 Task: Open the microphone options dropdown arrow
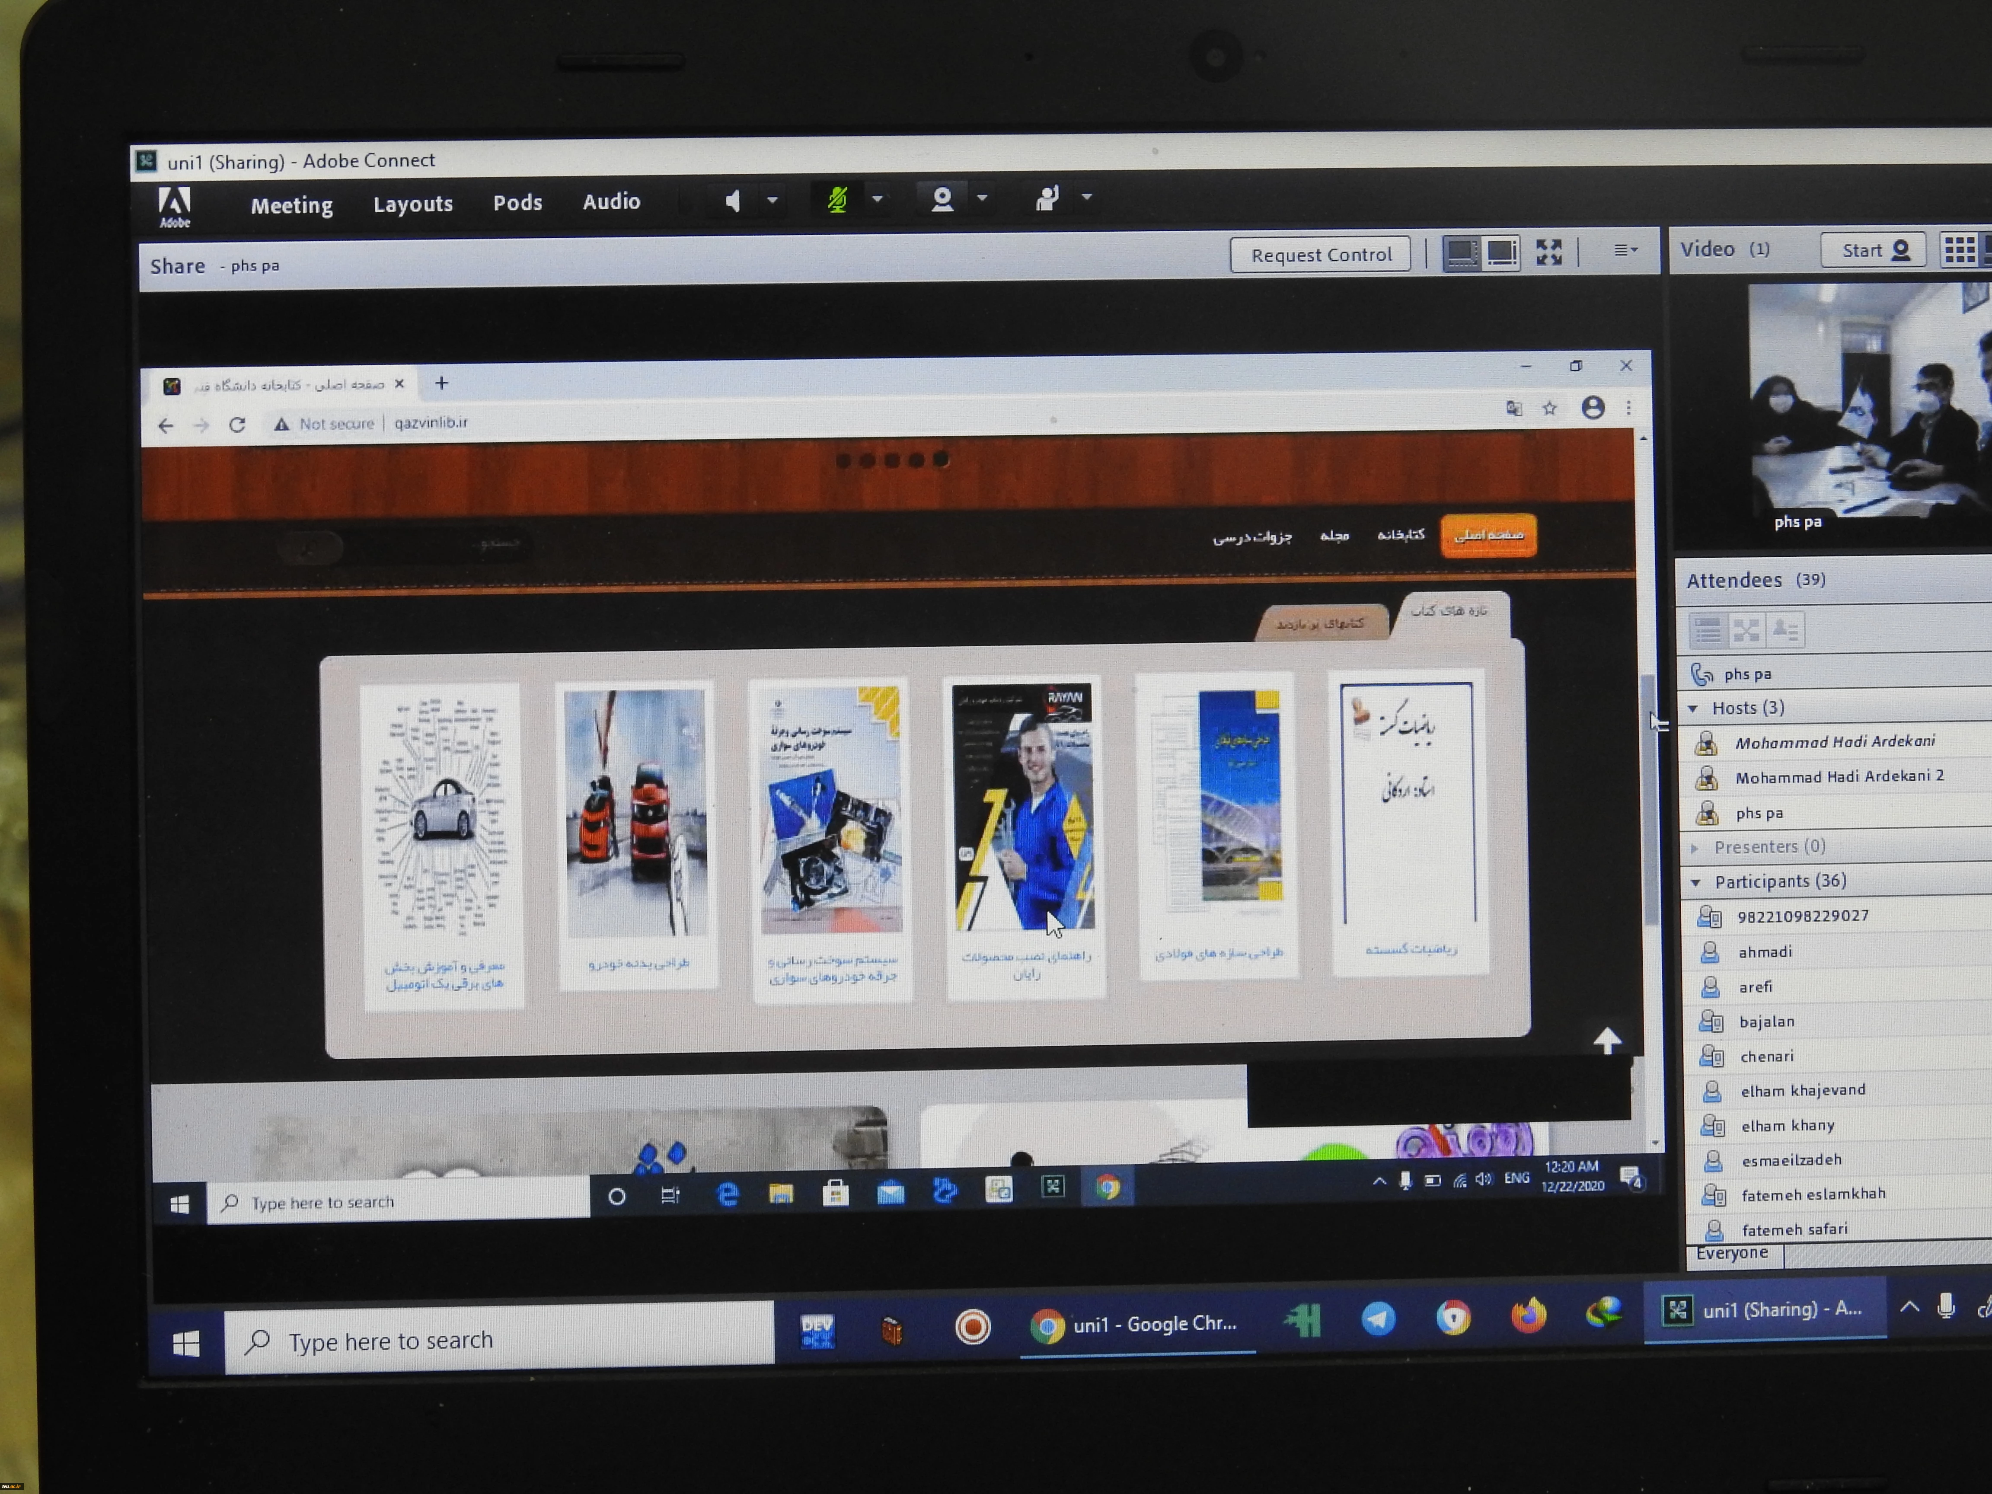[878, 199]
